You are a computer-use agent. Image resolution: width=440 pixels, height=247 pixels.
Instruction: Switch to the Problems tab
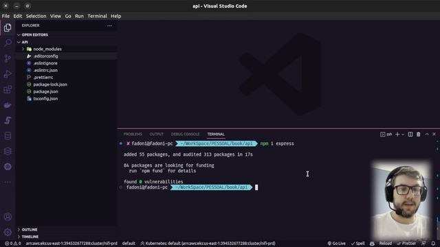coord(133,134)
